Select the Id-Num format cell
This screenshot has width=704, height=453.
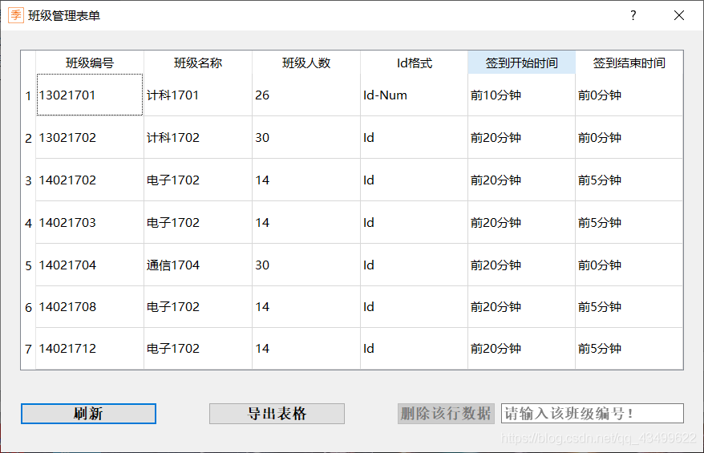414,95
